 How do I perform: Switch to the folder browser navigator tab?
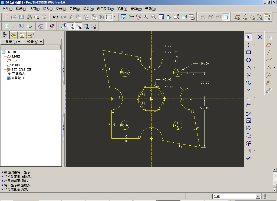click(13, 35)
